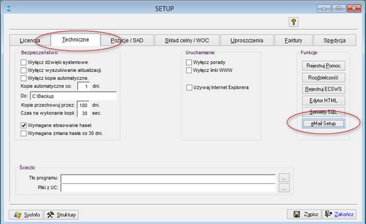This screenshot has width=366, height=224.
Task: Open the eMail Setup button
Action: 324,124
